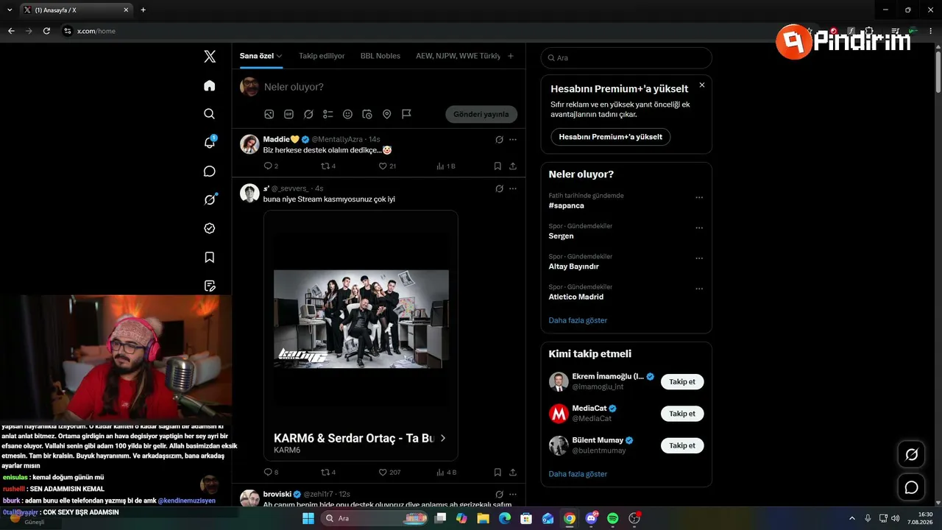
Task: Open Messages from the sidebar chat bubble icon
Action: [x=210, y=172]
